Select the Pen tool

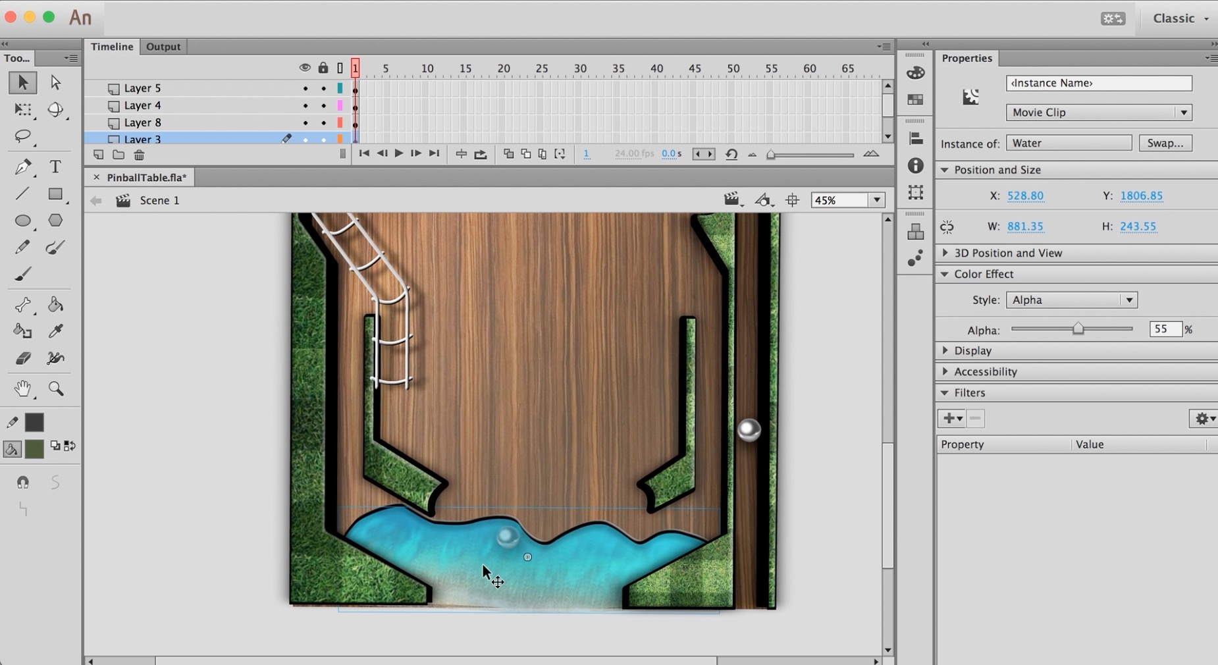[23, 167]
